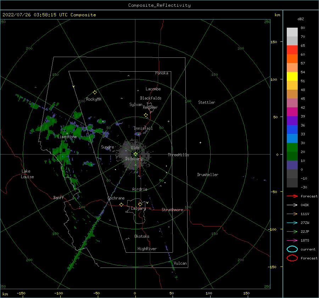Click the bright yellow 51-54 dBZ swatch
Viewport: 319px width, 298px height.
(x=292, y=76)
